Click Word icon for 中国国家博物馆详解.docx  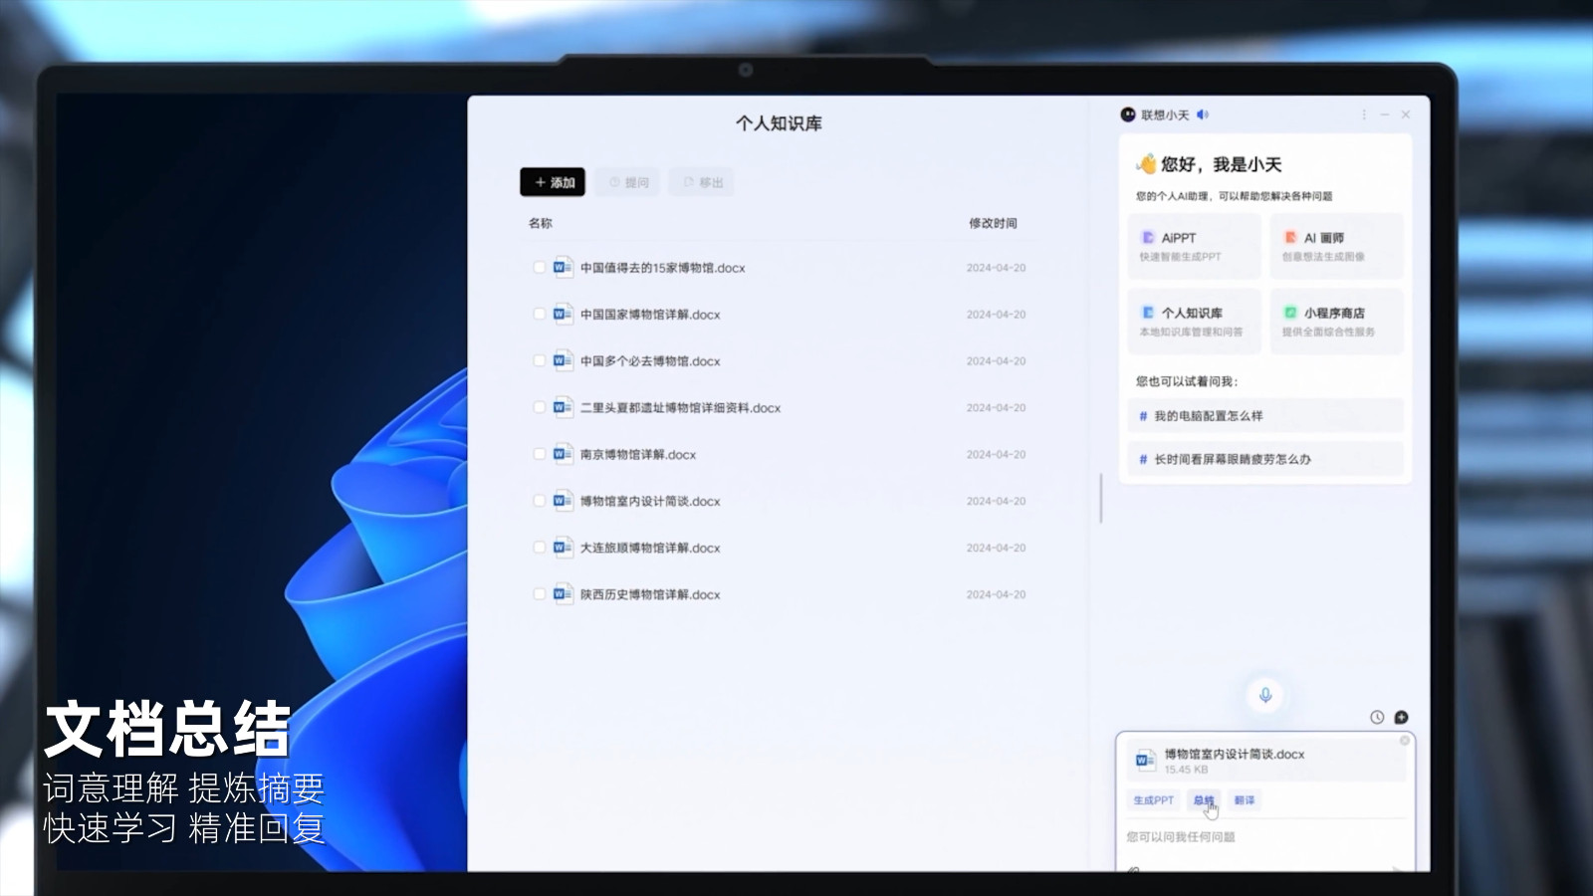pos(563,314)
